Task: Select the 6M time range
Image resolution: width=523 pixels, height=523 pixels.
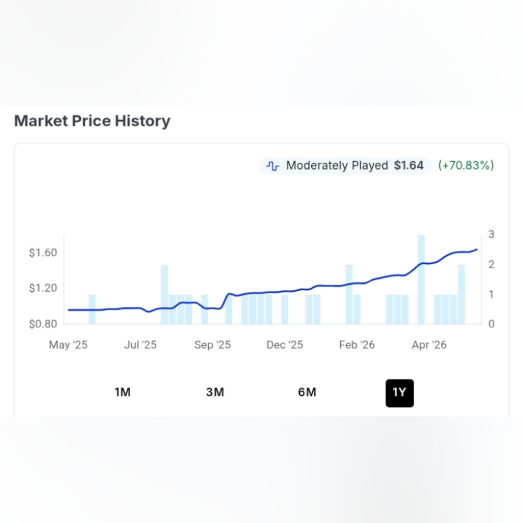Action: [307, 392]
